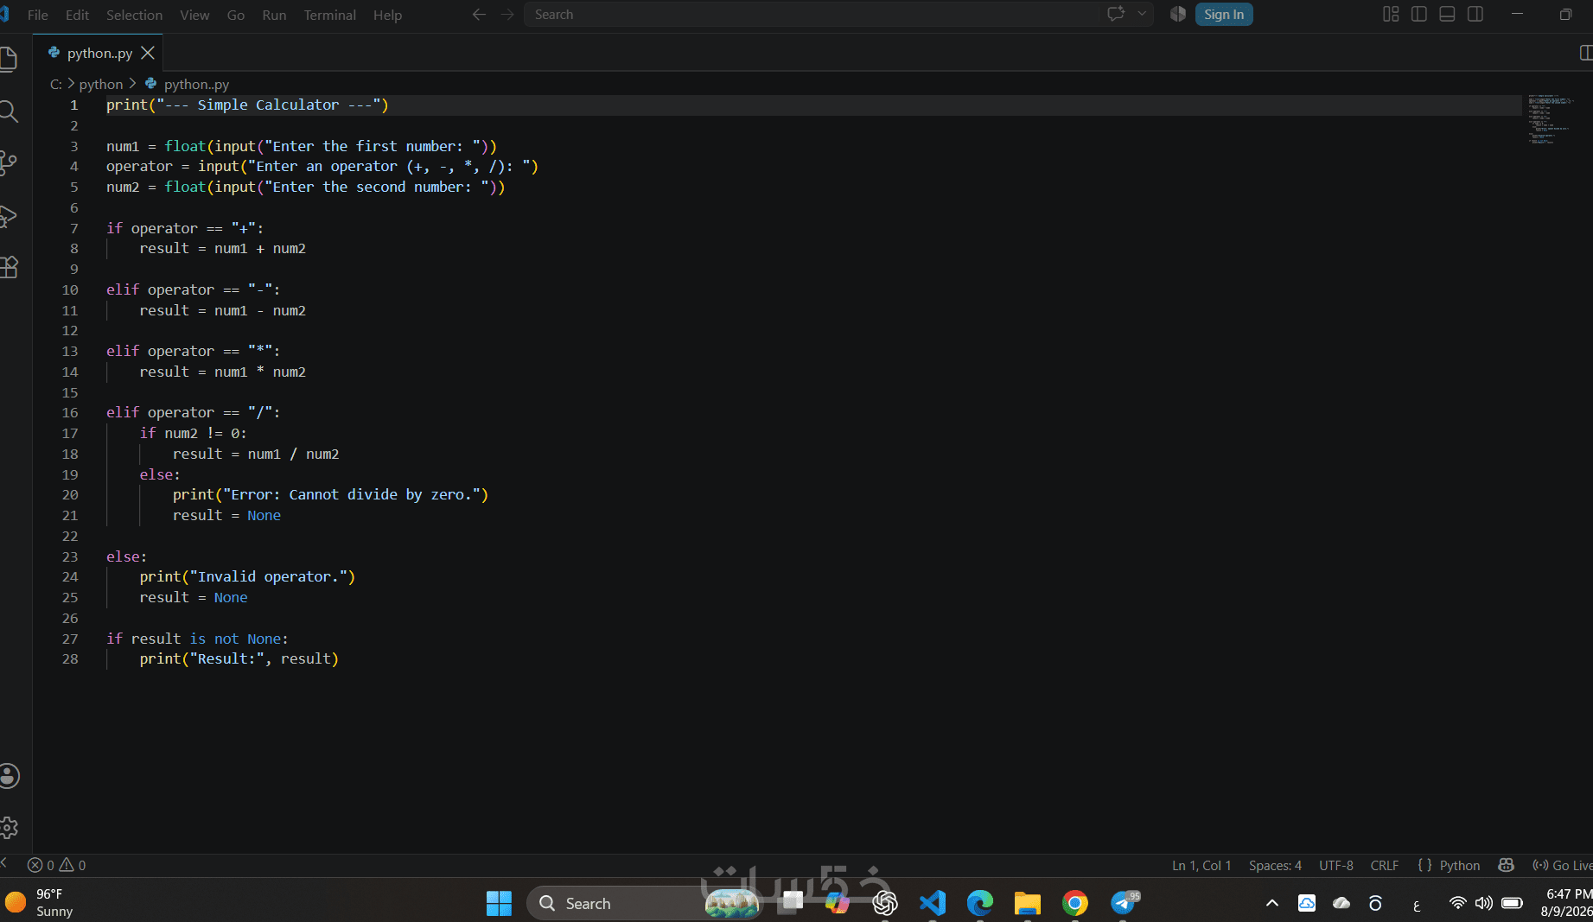Open the Edit menu
Viewport: 1593px width, 922px height.
pyautogui.click(x=77, y=15)
